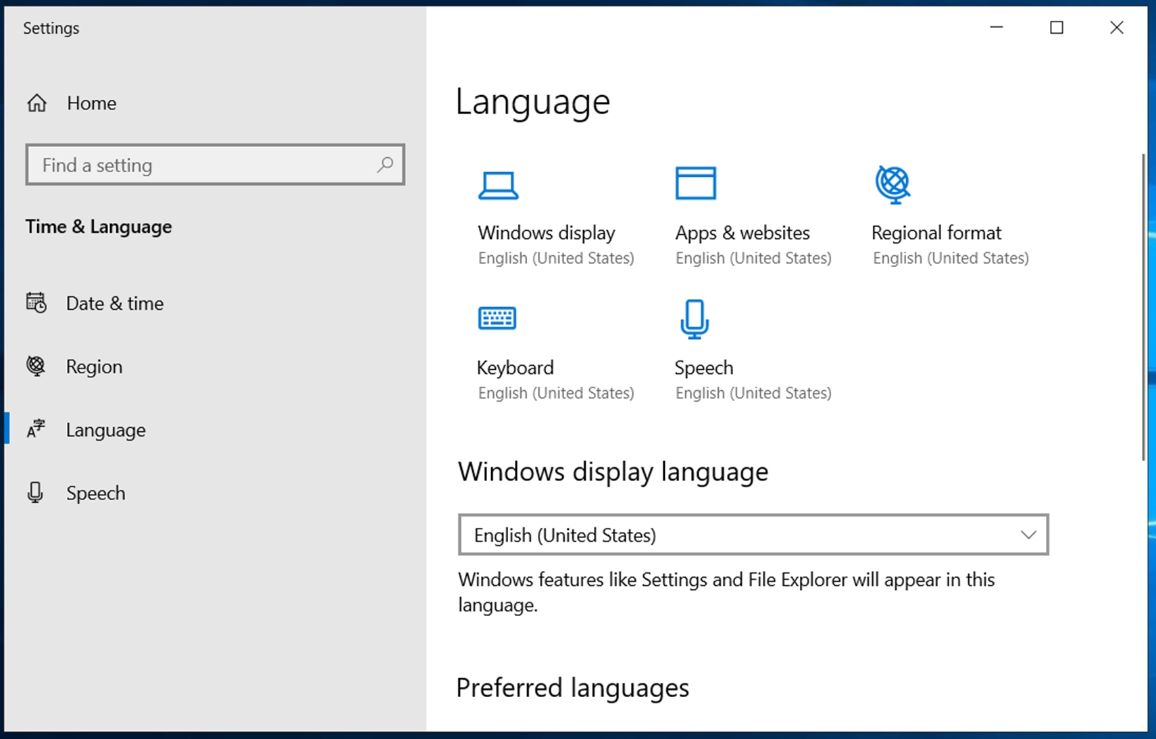Screen dimensions: 1156x739
Task: Click the Speech tile label
Action: pyautogui.click(x=704, y=368)
